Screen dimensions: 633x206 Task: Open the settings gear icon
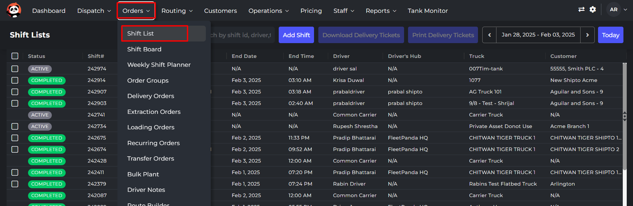click(x=593, y=10)
